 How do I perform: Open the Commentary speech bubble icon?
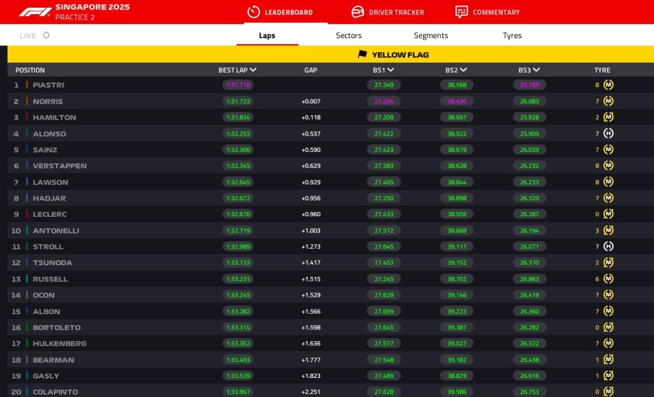pyautogui.click(x=461, y=12)
